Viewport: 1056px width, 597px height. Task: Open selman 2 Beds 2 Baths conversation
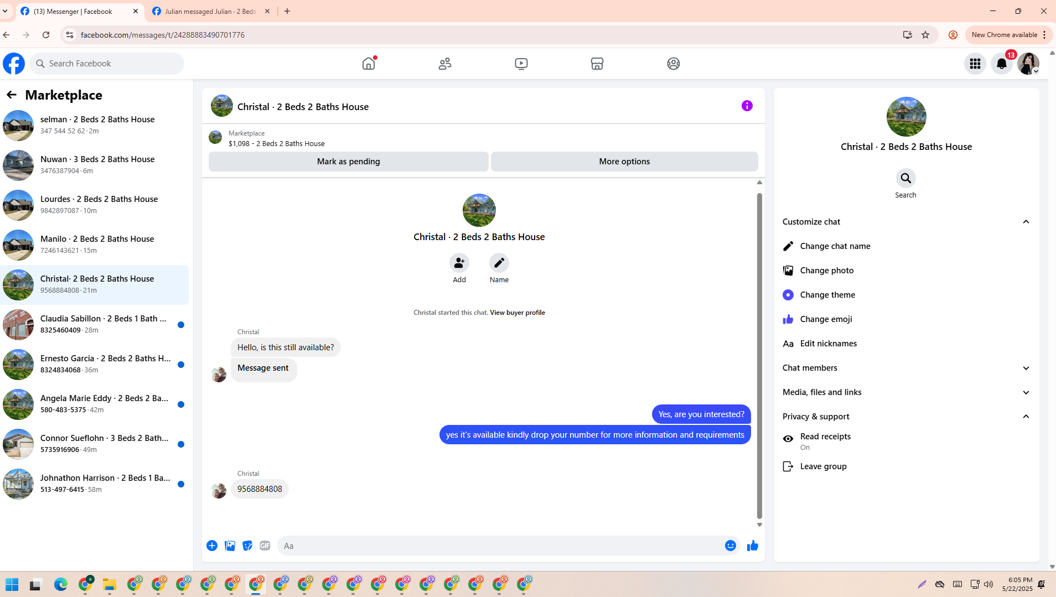click(x=95, y=125)
